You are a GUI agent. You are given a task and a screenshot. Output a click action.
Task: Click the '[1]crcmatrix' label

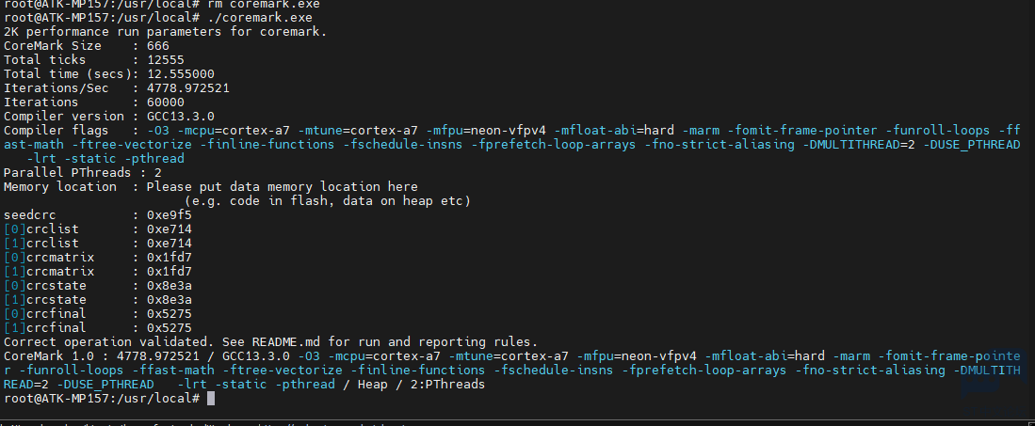coord(49,272)
